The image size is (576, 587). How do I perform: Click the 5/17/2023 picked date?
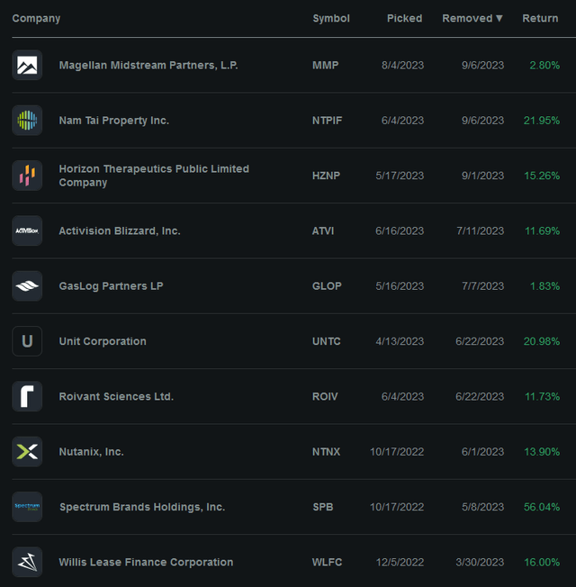(x=400, y=176)
